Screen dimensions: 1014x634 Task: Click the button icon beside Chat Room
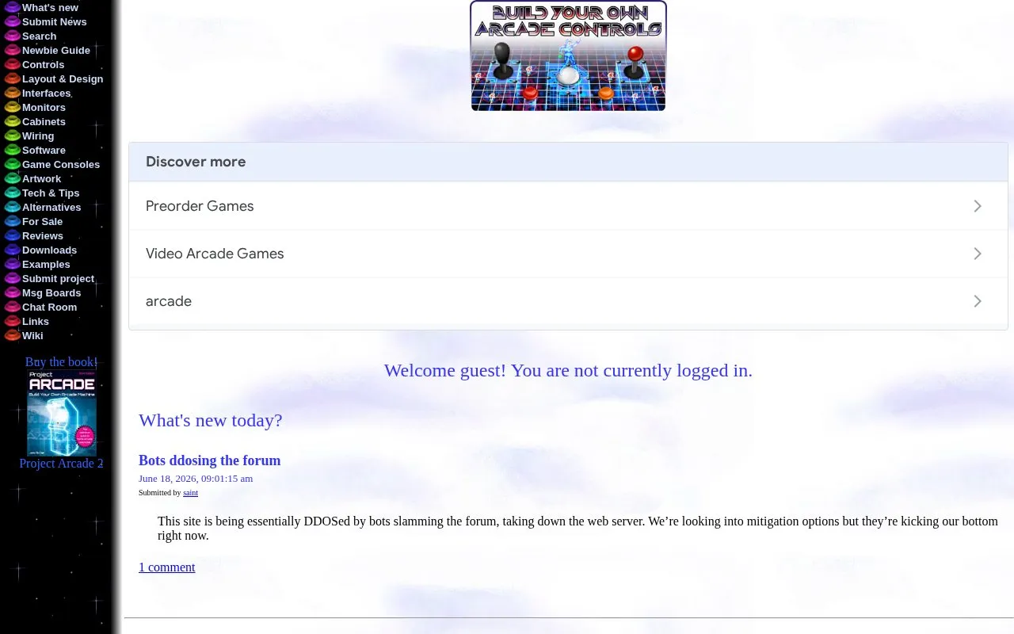point(12,307)
